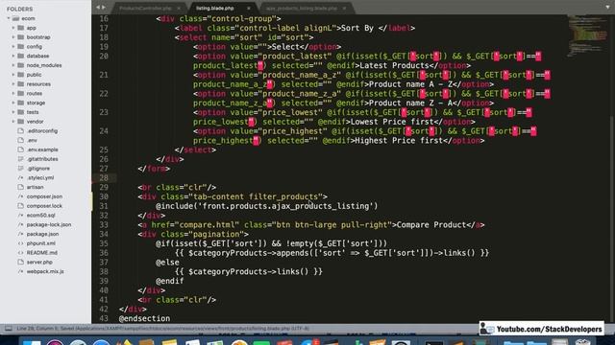
Task: Click the previous tab arrow
Action: 98,8
